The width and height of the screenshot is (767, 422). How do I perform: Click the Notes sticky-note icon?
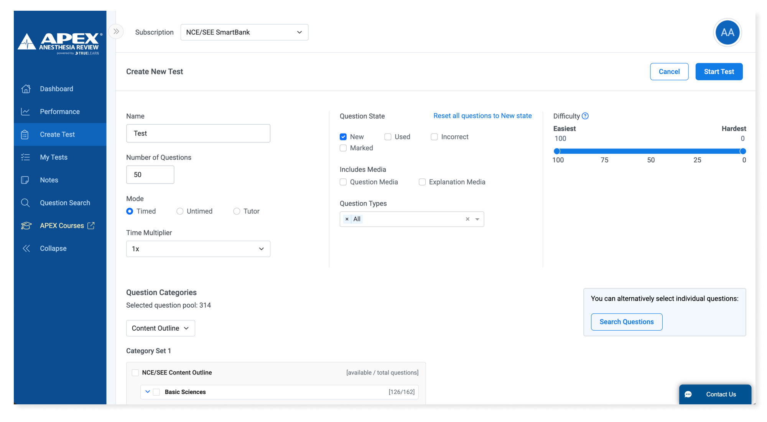(25, 180)
